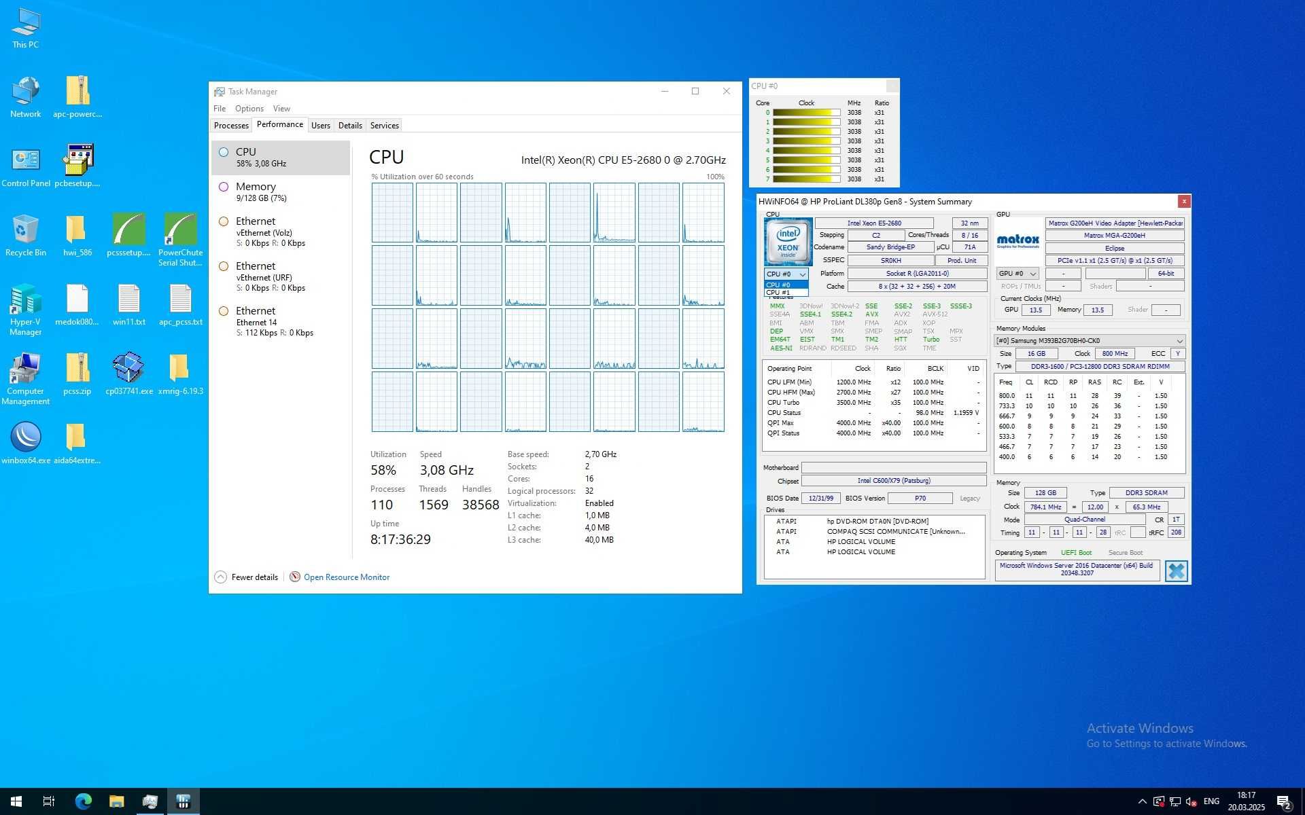This screenshot has width=1305, height=815.
Task: Click the muted volume tray icon
Action: (x=1191, y=801)
